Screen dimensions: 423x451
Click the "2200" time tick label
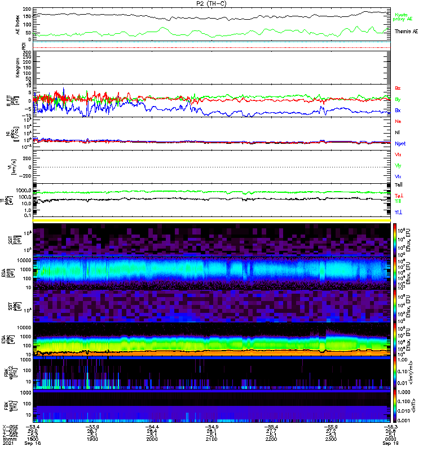click(x=271, y=439)
